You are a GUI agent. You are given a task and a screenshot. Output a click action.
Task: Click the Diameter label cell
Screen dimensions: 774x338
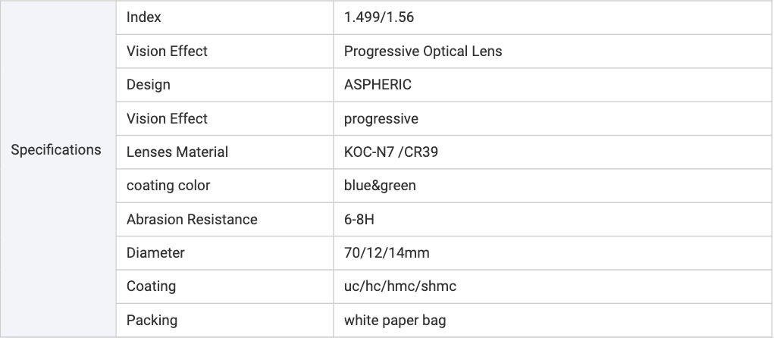(155, 253)
